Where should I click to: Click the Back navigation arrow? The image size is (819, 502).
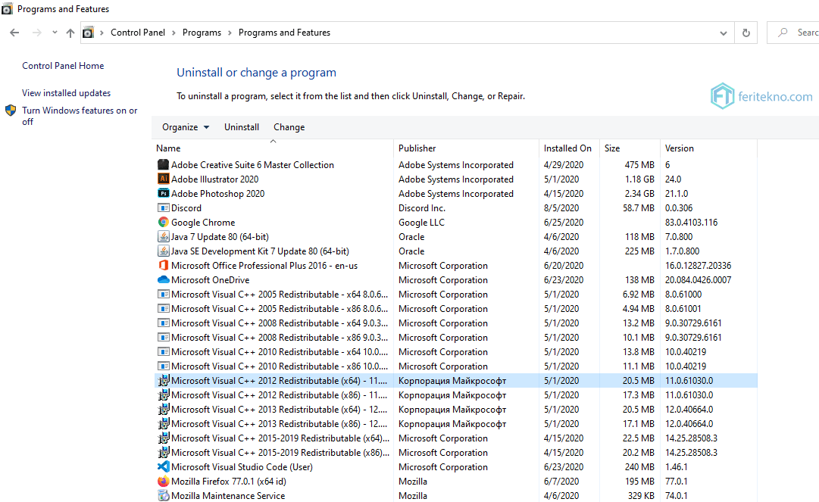(14, 33)
